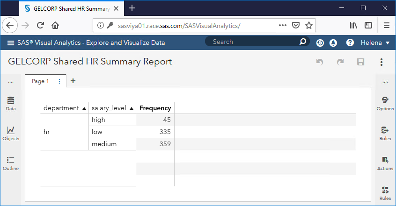Add a new report page
Screen dimensions: 396x206
pos(73,81)
